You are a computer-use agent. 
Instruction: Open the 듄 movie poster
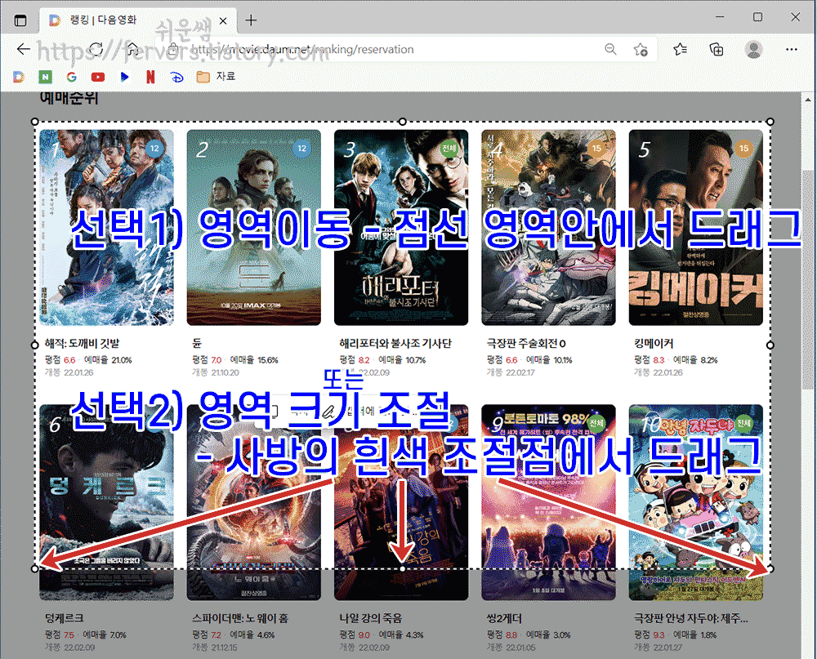254,228
